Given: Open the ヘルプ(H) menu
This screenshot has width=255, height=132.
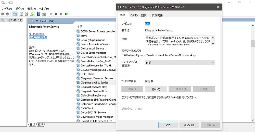Looking at the screenshot, I should click(44, 9).
